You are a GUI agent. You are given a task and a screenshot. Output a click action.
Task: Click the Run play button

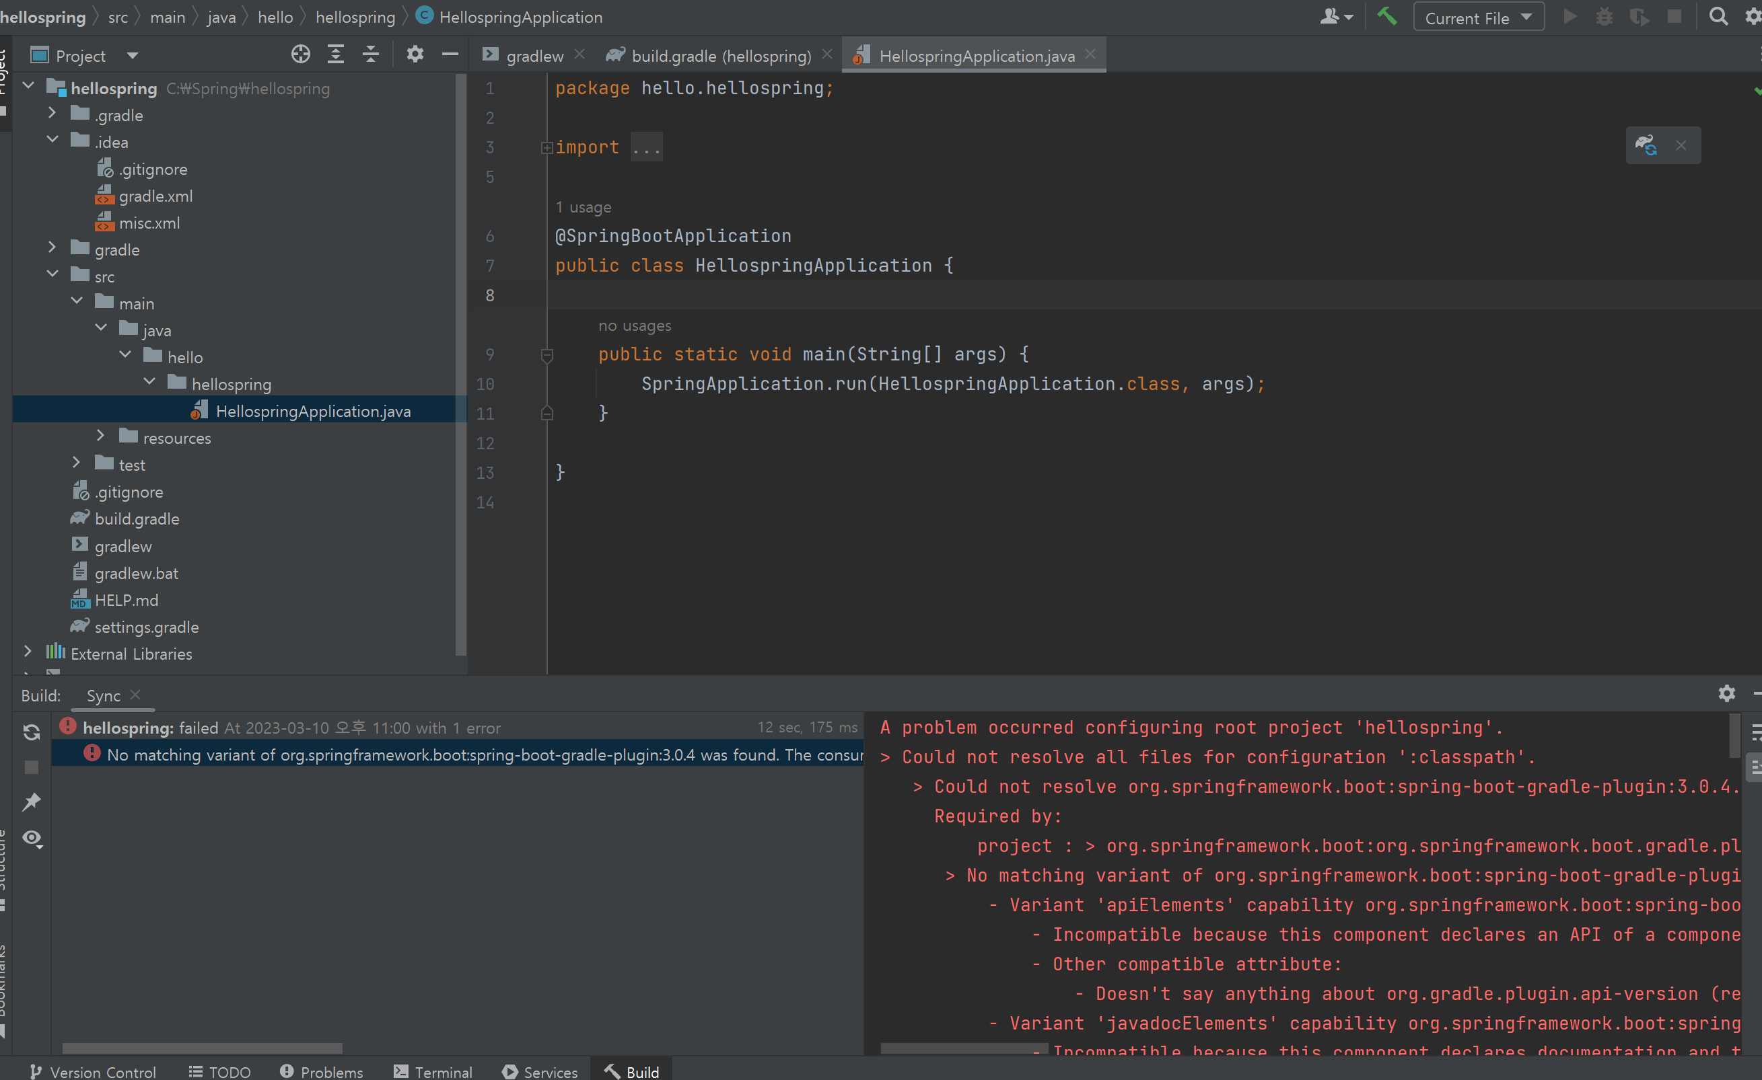click(x=1570, y=16)
